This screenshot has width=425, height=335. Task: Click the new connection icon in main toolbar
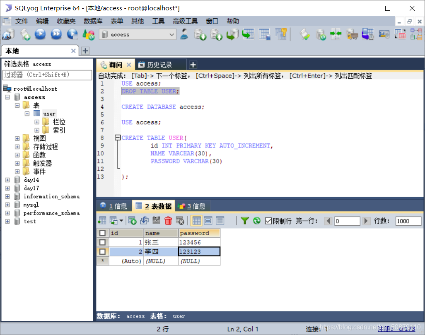(8, 34)
